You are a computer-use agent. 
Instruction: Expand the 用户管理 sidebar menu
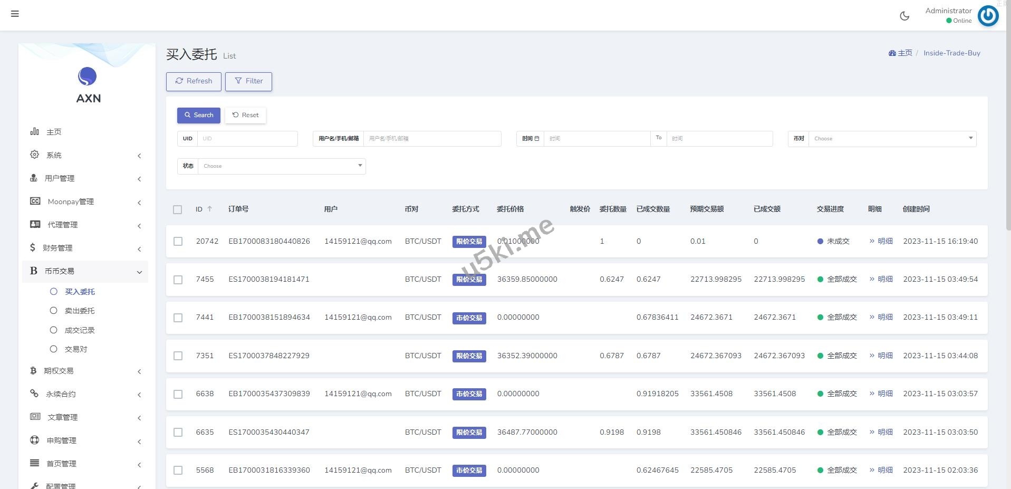click(x=85, y=178)
